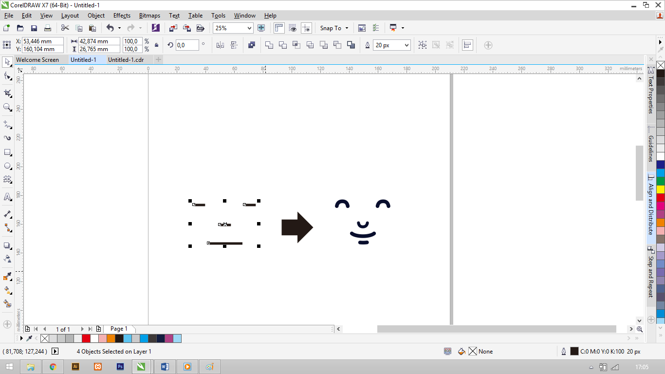Toggle ruler visibility on the toolbar
The height and width of the screenshot is (374, 665).
tap(278, 28)
